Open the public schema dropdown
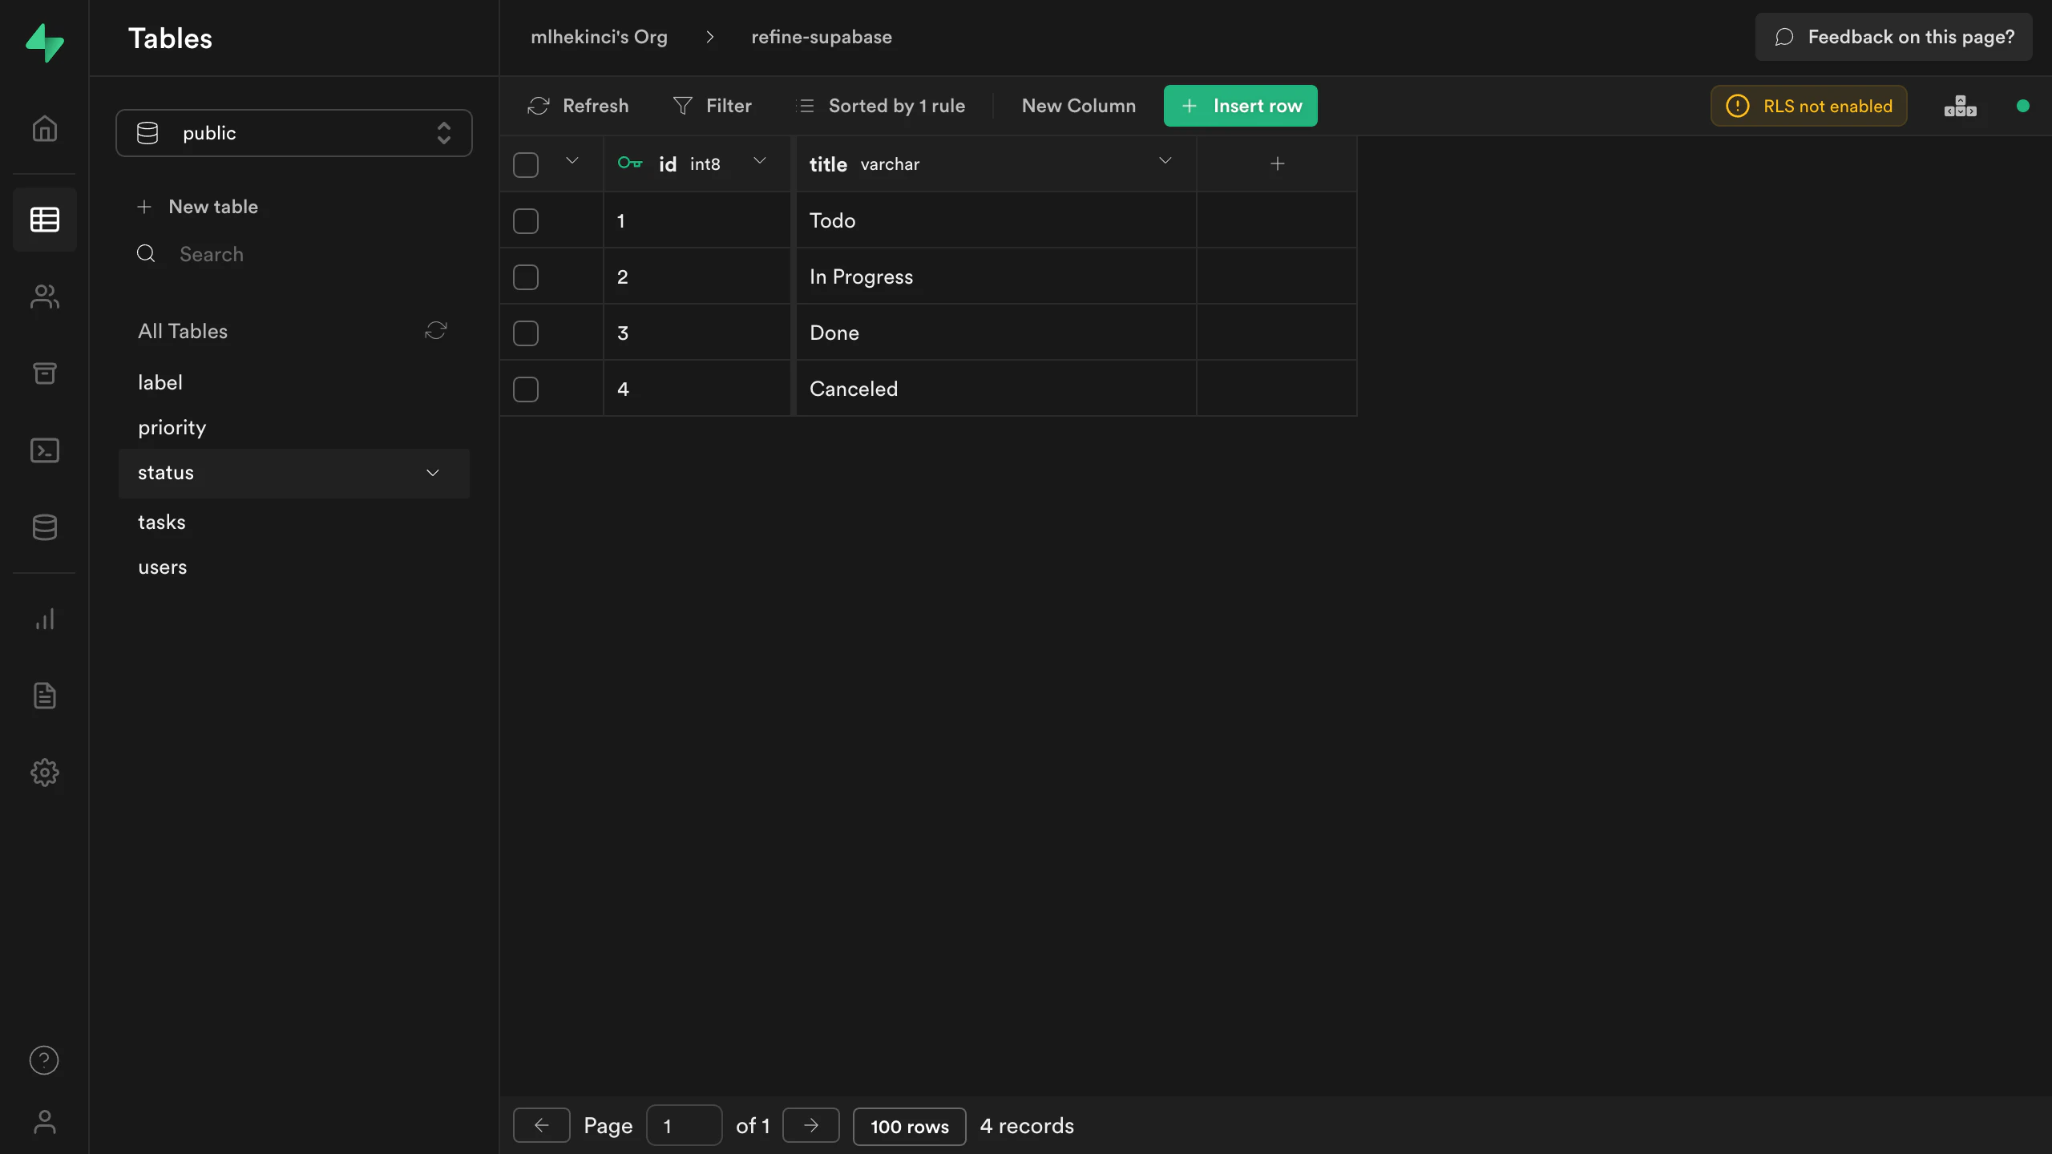This screenshot has width=2052, height=1154. pyautogui.click(x=293, y=133)
